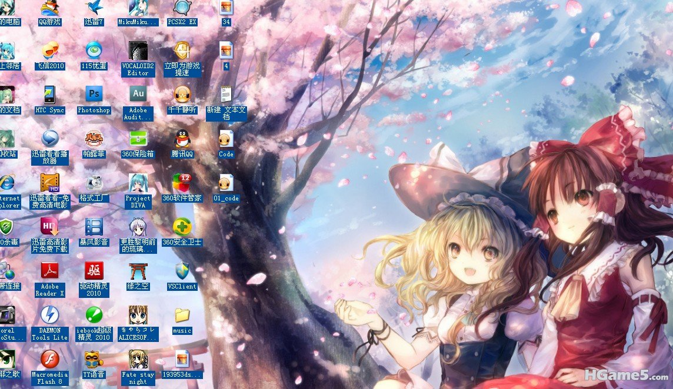Launch the 360杀毒 green shield icon

coord(6,227)
